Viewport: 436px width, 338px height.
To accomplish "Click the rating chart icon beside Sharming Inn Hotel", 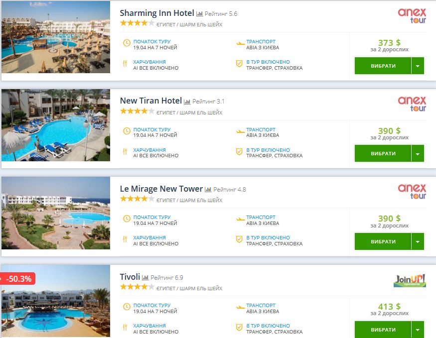I will tap(200, 14).
